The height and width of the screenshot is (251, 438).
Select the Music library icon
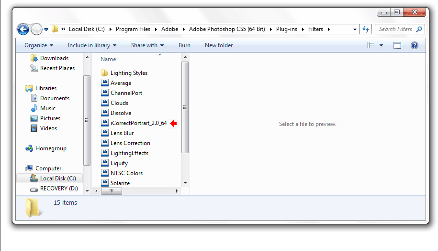(x=34, y=108)
